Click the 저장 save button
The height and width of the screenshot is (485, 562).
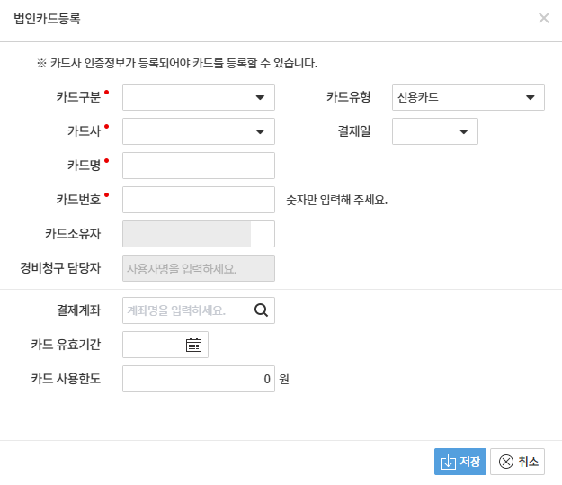click(459, 462)
